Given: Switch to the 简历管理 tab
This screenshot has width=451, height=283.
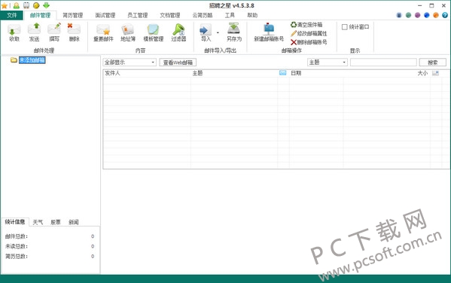Looking at the screenshot, I should click(73, 15).
